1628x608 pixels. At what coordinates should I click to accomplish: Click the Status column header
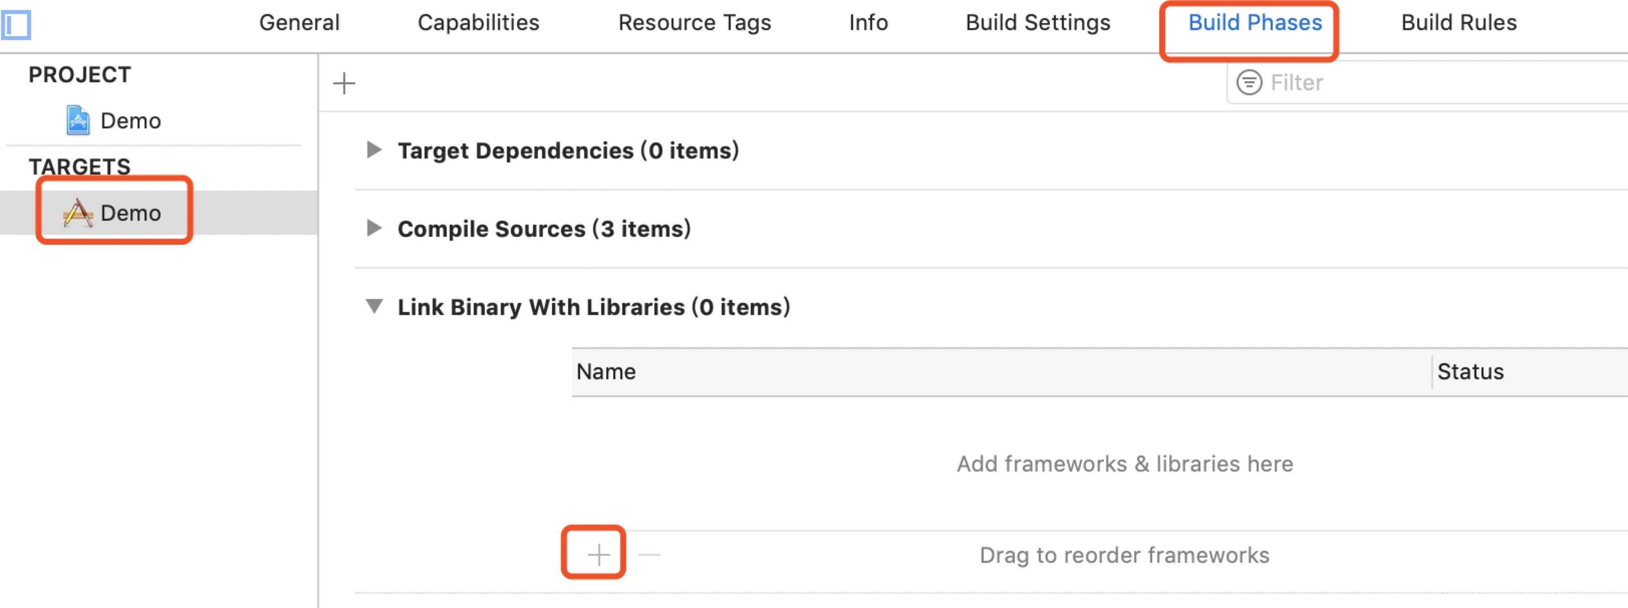(x=1530, y=372)
